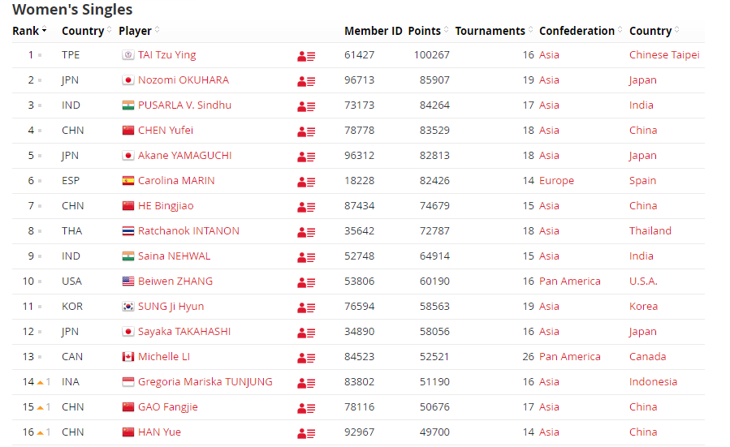Click the Spain flag next to Carolina MARIN
730x447 pixels.
click(x=128, y=180)
